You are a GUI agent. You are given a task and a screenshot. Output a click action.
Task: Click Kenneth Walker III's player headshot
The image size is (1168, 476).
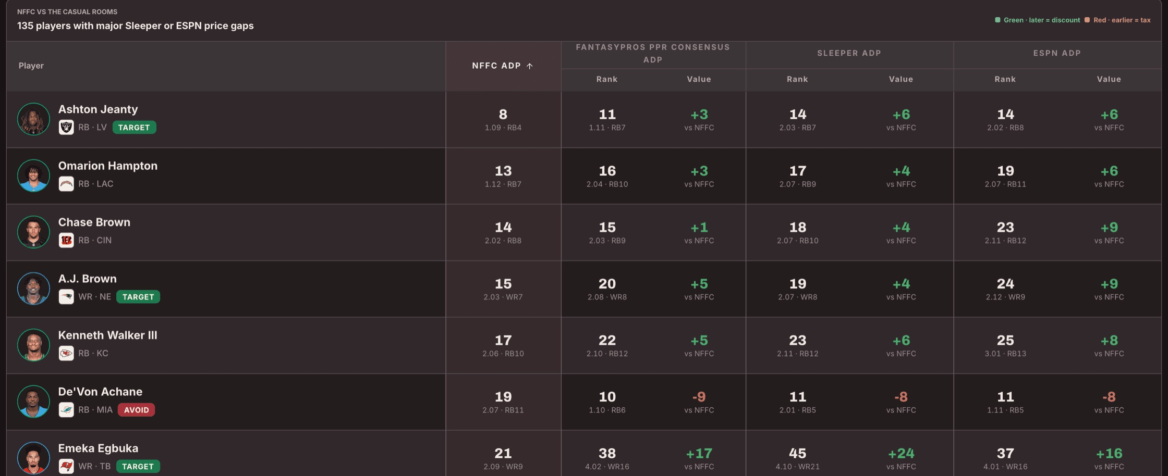[33, 345]
